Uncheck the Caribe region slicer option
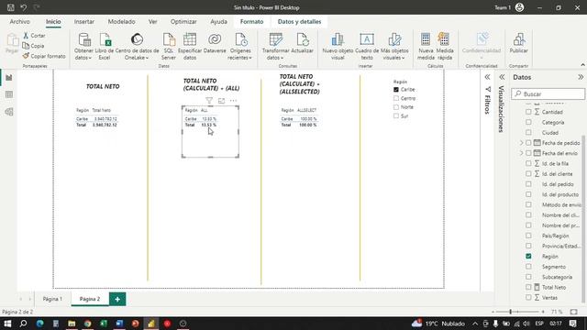The width and height of the screenshot is (587, 330). click(x=396, y=90)
